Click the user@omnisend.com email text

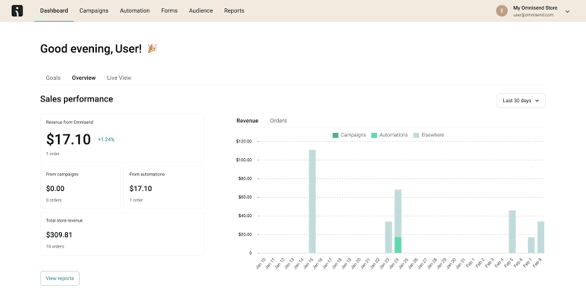point(533,15)
